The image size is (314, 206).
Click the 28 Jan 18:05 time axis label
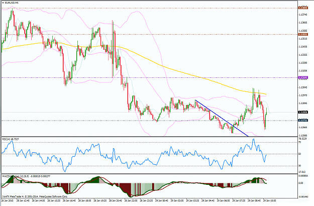[84, 200]
